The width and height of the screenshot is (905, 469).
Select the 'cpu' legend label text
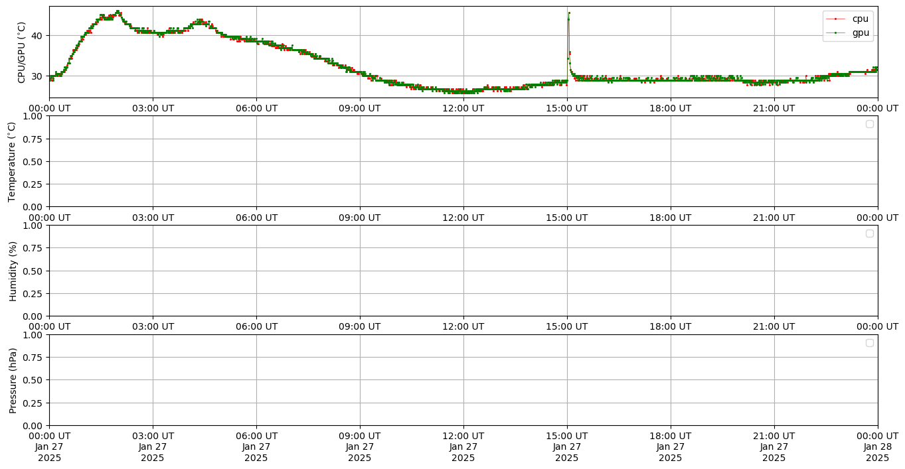(860, 19)
